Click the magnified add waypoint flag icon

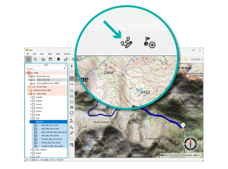pos(149,43)
